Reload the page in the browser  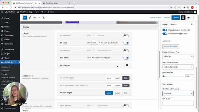click(11, 7)
